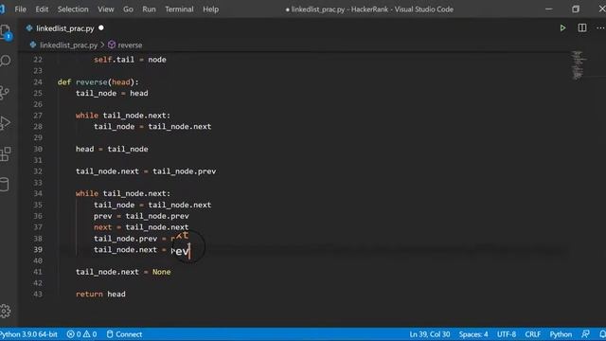Change indentation via Spaces: 4
The width and height of the screenshot is (606, 341).
pyautogui.click(x=473, y=334)
